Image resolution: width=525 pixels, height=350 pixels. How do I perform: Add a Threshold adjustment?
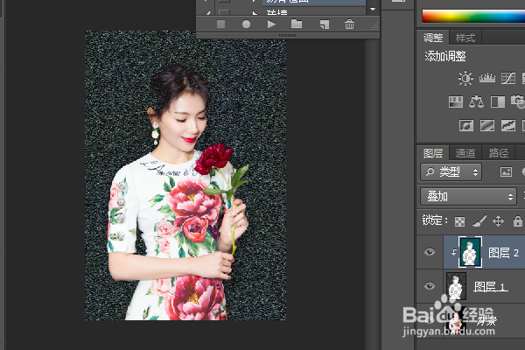(507, 126)
